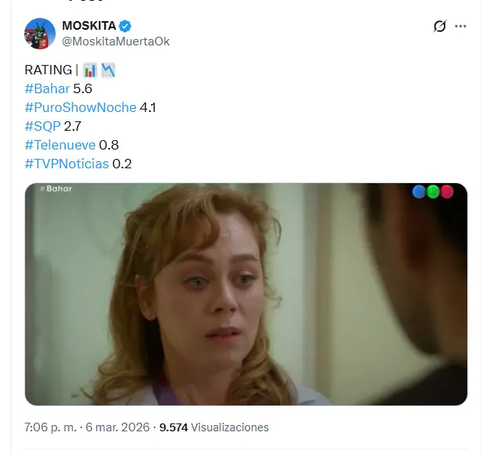The image size is (483, 454).
Task: Select the #Telenueve hashtag
Action: click(x=60, y=145)
